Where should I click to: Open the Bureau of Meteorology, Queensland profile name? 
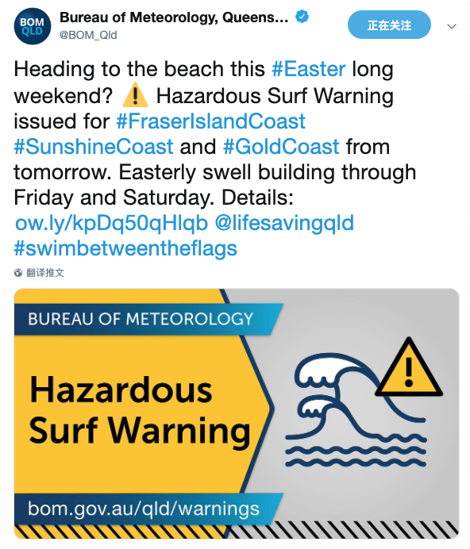click(x=174, y=17)
